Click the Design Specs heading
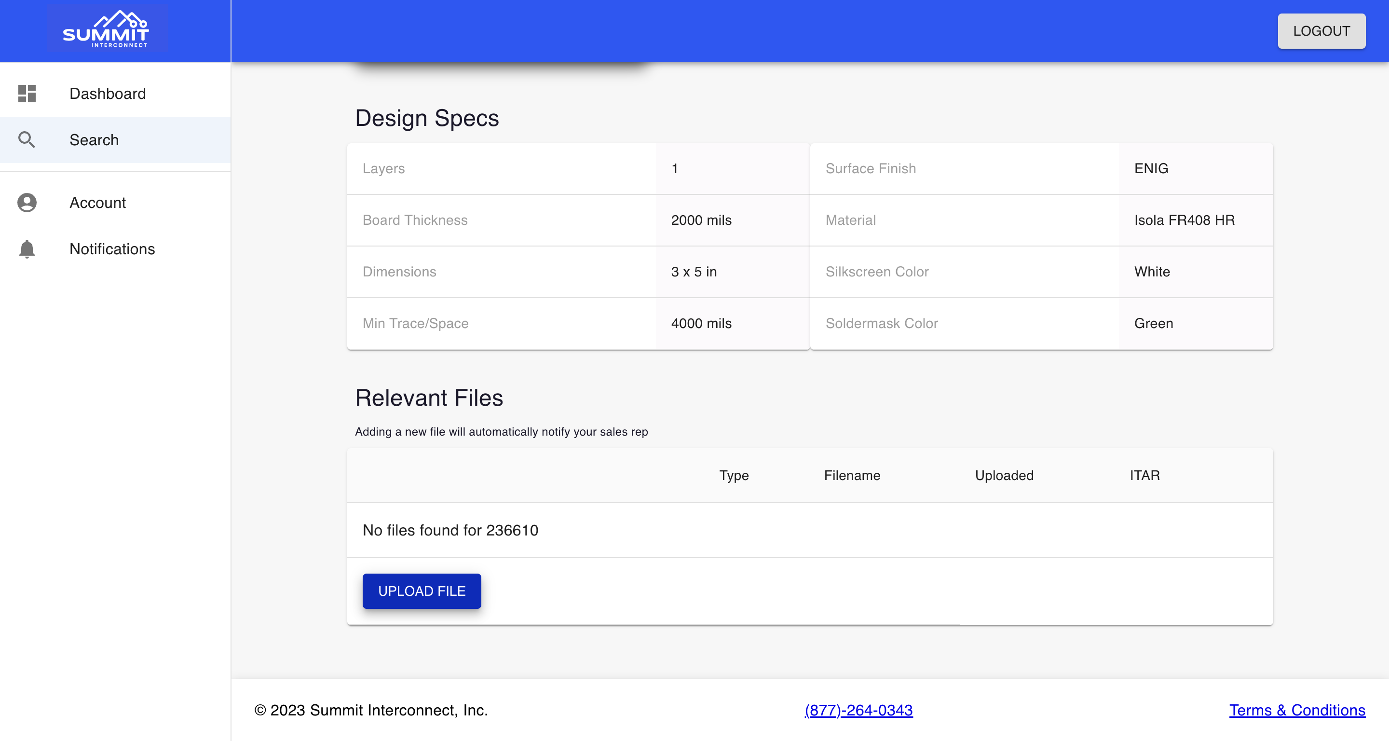 coord(427,118)
